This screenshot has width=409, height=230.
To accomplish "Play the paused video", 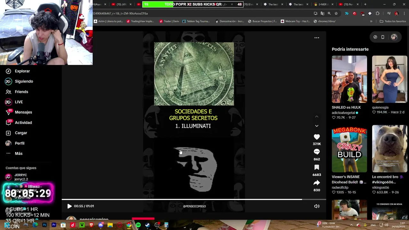I will tap(69, 206).
